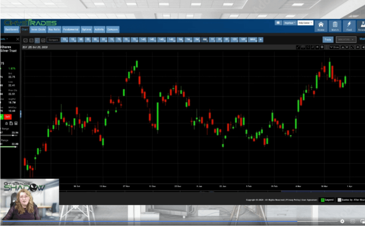The width and height of the screenshot is (365, 226).
Task: Click the Find lightning bolt icon
Action: click(x=349, y=26)
